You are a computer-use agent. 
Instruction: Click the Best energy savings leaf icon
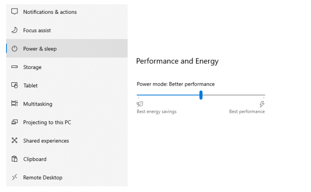[140, 104]
